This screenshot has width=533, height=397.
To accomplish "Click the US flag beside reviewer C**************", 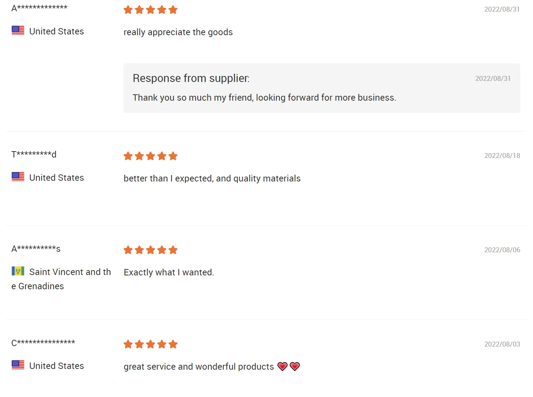I will [18, 365].
